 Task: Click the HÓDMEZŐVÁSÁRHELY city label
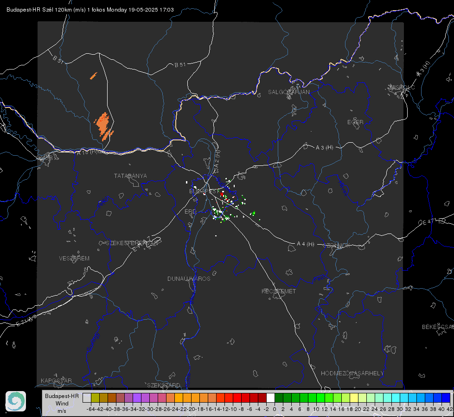coord(352,373)
